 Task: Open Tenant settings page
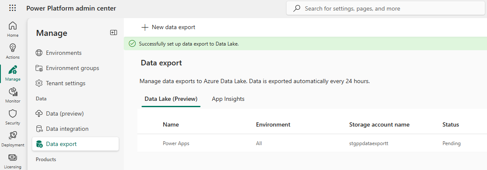click(x=65, y=83)
